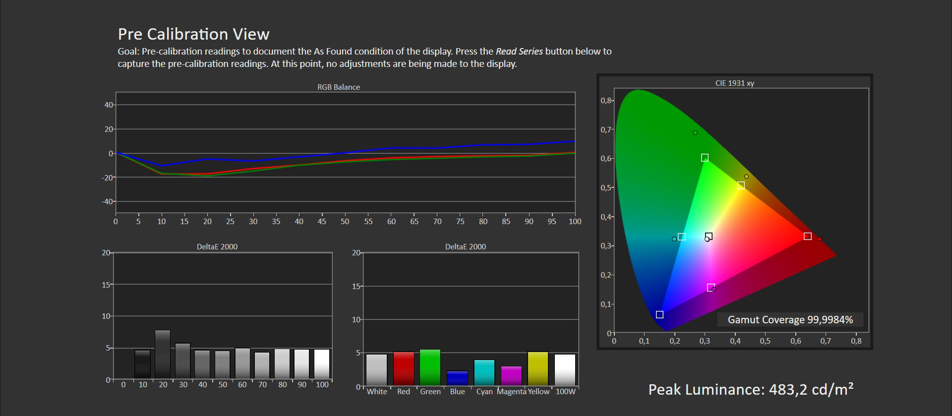Select the 60 bar in grayscale DeltaE chart
952x416 pixels.
coord(242,363)
